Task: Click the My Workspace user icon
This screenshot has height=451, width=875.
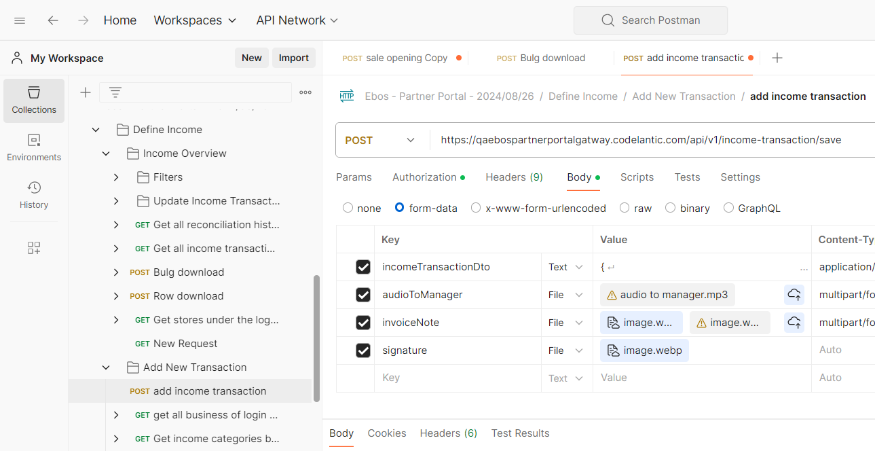Action: pos(18,58)
